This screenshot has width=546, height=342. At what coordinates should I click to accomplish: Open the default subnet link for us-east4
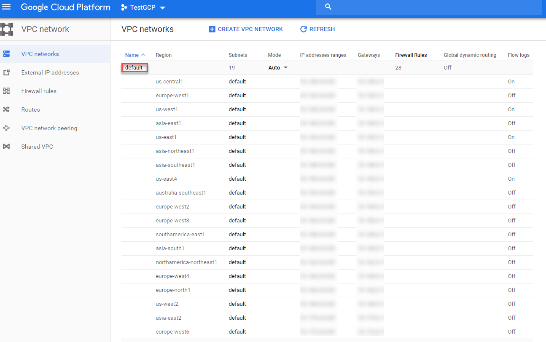[237, 179]
